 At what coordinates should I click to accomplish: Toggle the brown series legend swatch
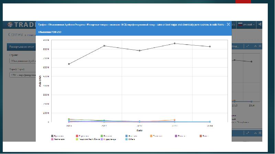[201, 136]
